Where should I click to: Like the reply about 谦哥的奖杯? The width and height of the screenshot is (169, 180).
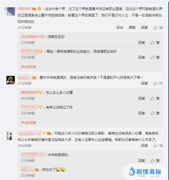coord(155,57)
